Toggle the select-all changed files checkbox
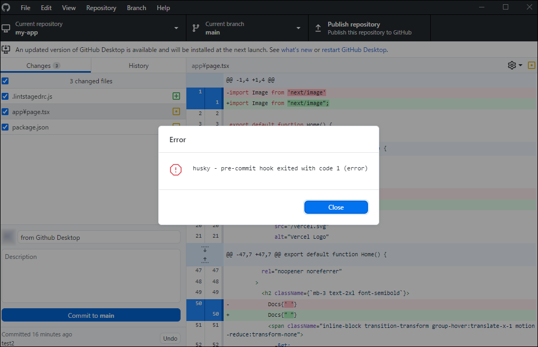 (x=5, y=81)
